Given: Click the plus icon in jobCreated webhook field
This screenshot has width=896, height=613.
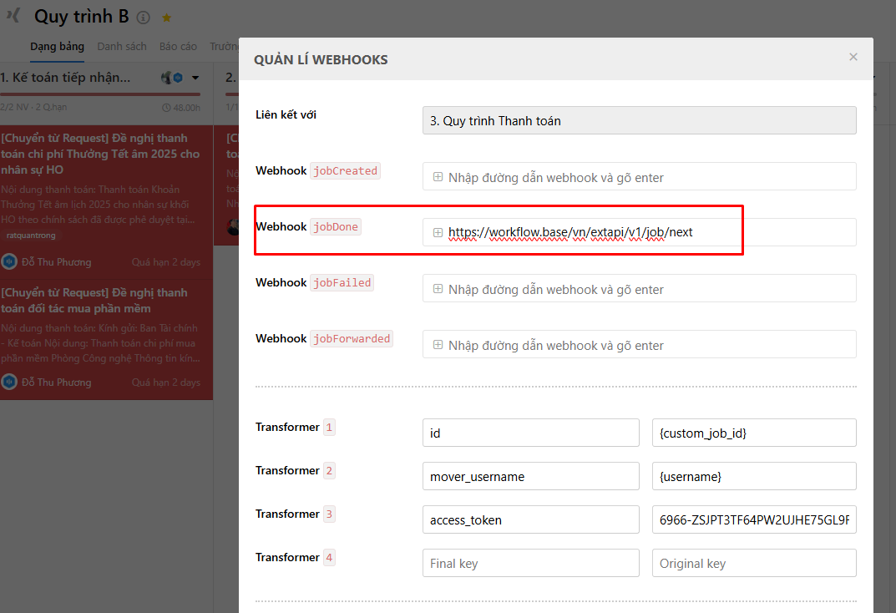Looking at the screenshot, I should [438, 177].
